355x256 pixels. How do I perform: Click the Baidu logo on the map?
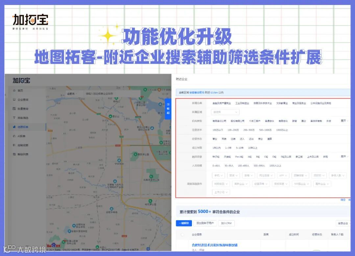[x=54, y=245]
